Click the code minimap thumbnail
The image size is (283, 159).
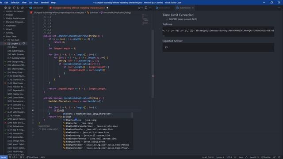tap(145, 19)
